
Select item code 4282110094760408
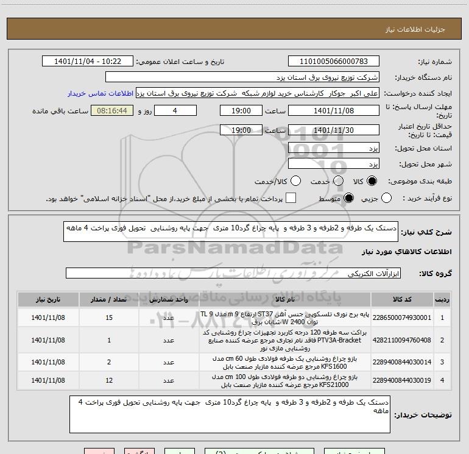[402, 340]
